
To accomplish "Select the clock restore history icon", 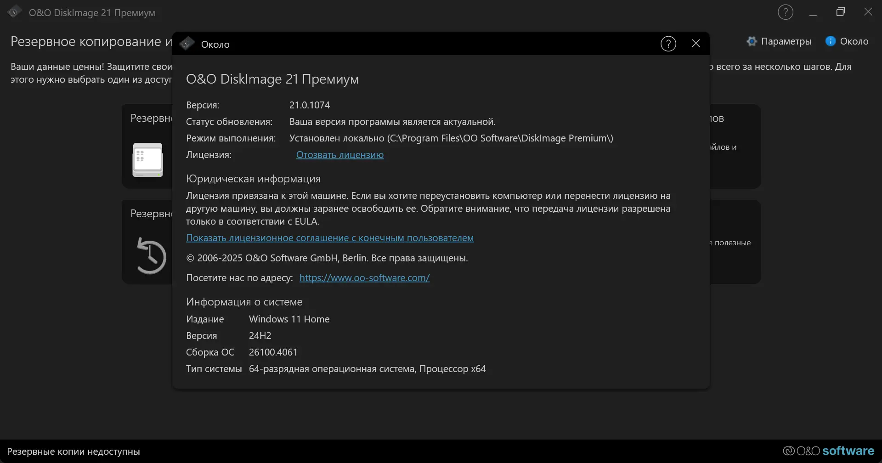I will click(151, 256).
